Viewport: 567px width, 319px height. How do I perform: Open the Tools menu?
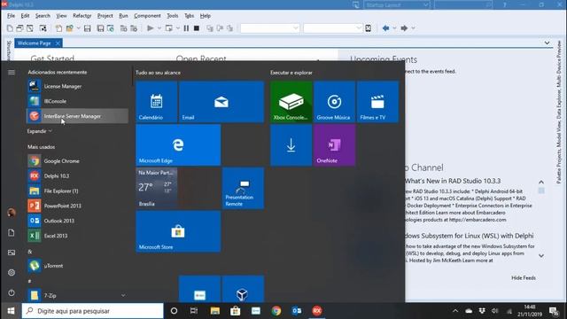tap(173, 16)
